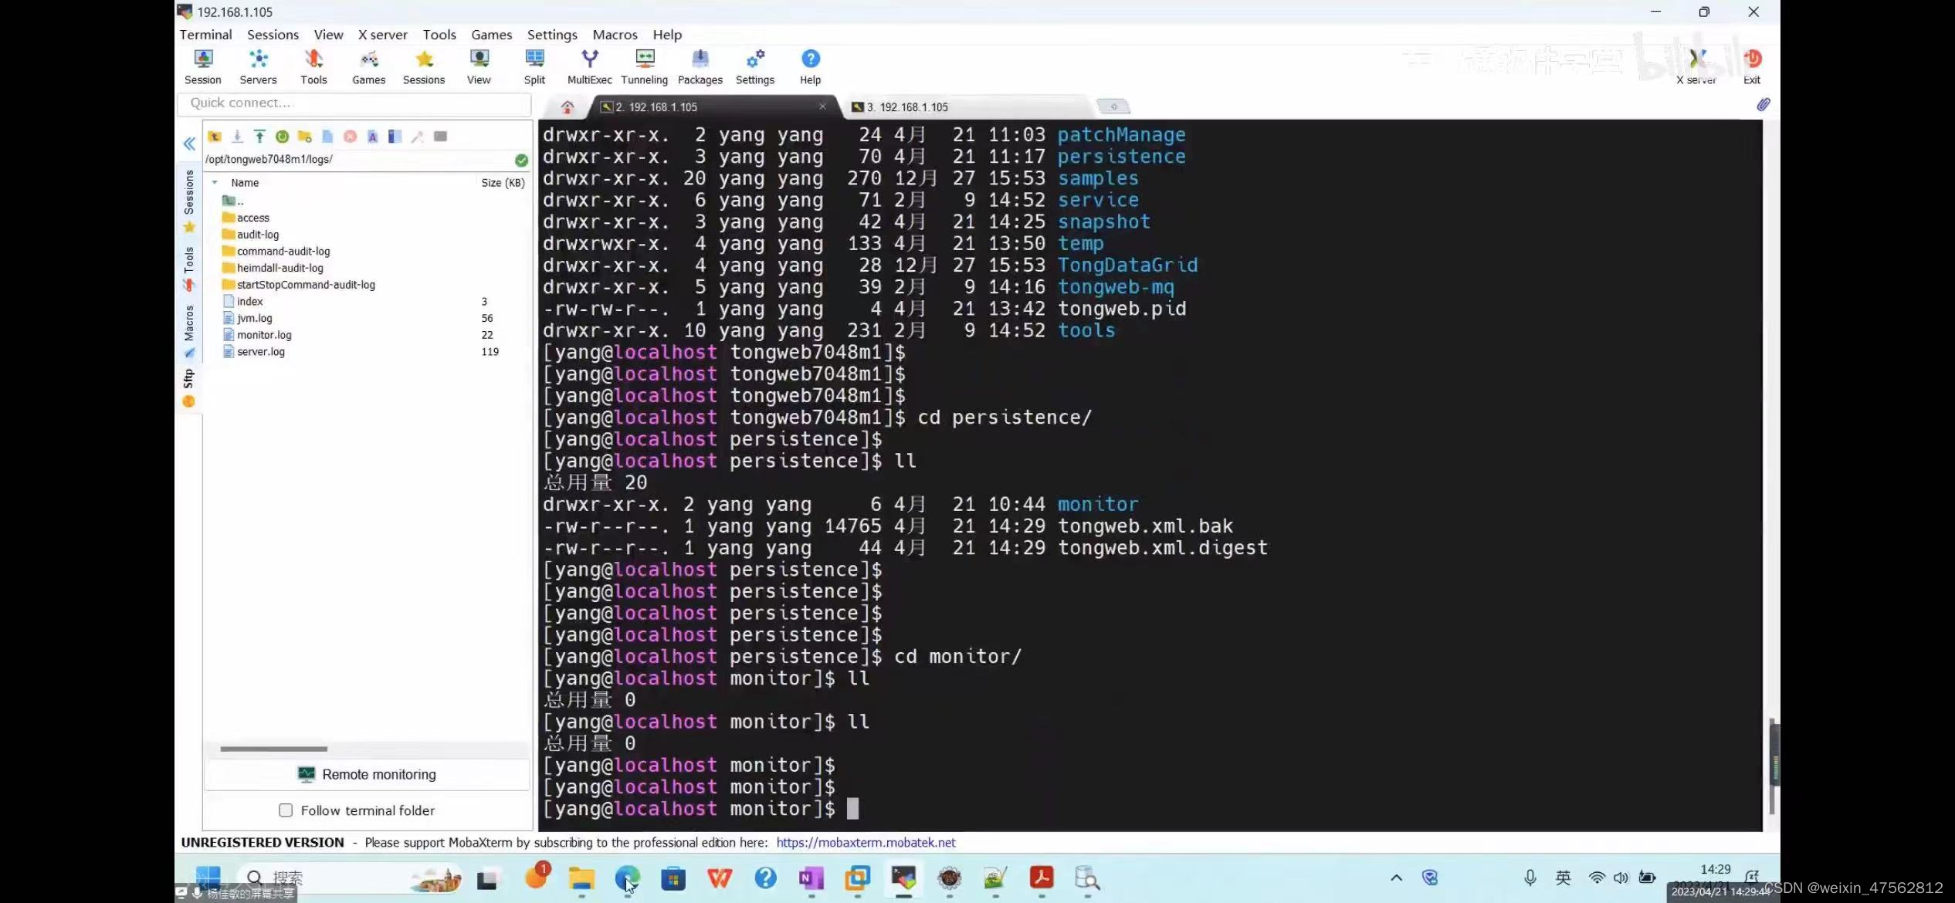This screenshot has width=1955, height=903.
Task: Click the green refresh icon in SFTP toolbar
Action: coord(282,137)
